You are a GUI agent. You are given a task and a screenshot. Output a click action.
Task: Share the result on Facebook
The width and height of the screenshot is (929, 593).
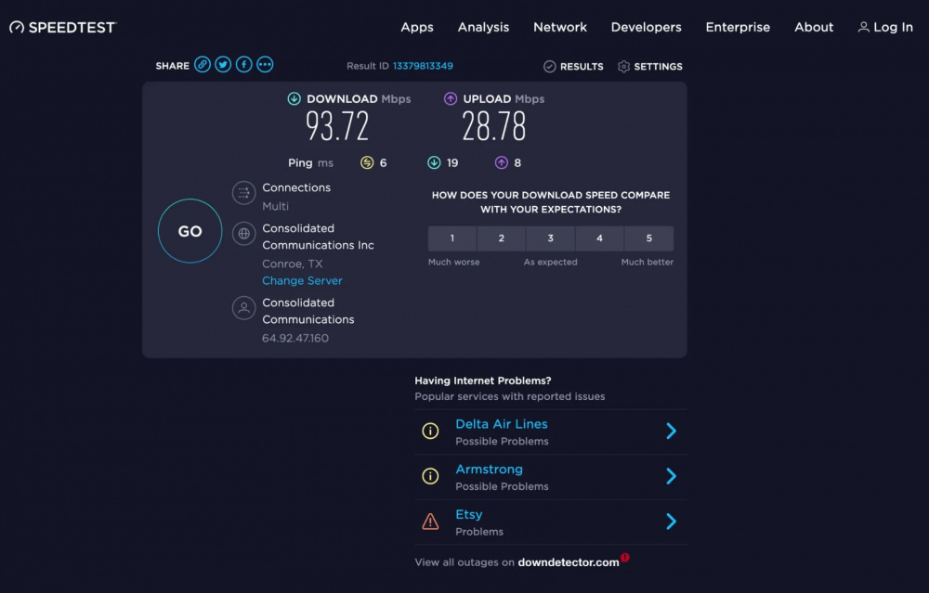(x=244, y=65)
